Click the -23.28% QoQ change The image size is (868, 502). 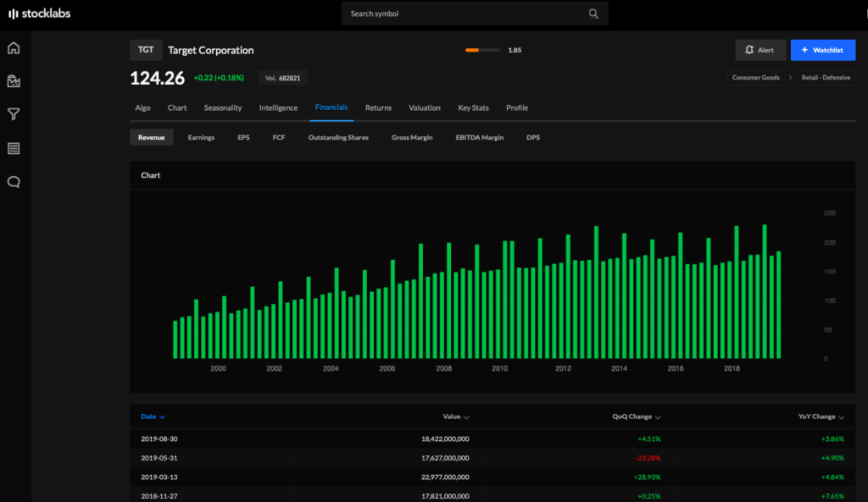pyautogui.click(x=648, y=458)
